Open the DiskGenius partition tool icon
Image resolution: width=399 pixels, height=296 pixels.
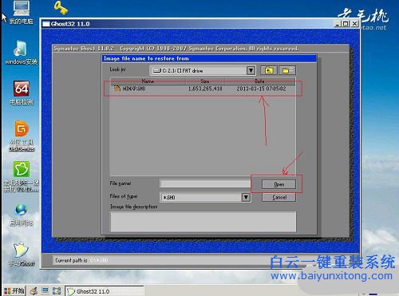[22, 136]
